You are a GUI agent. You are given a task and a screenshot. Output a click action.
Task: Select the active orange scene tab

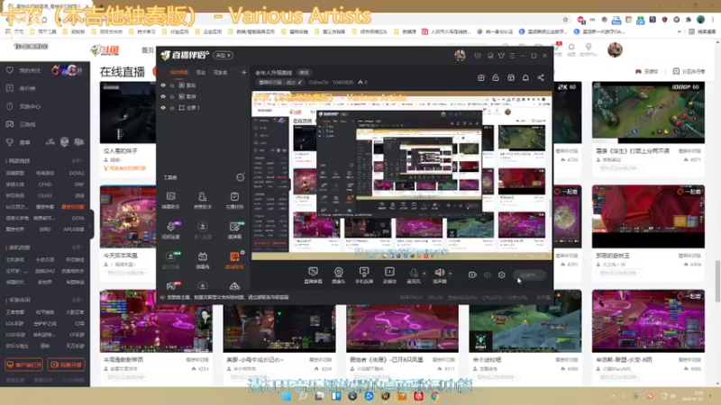pyautogui.click(x=179, y=73)
